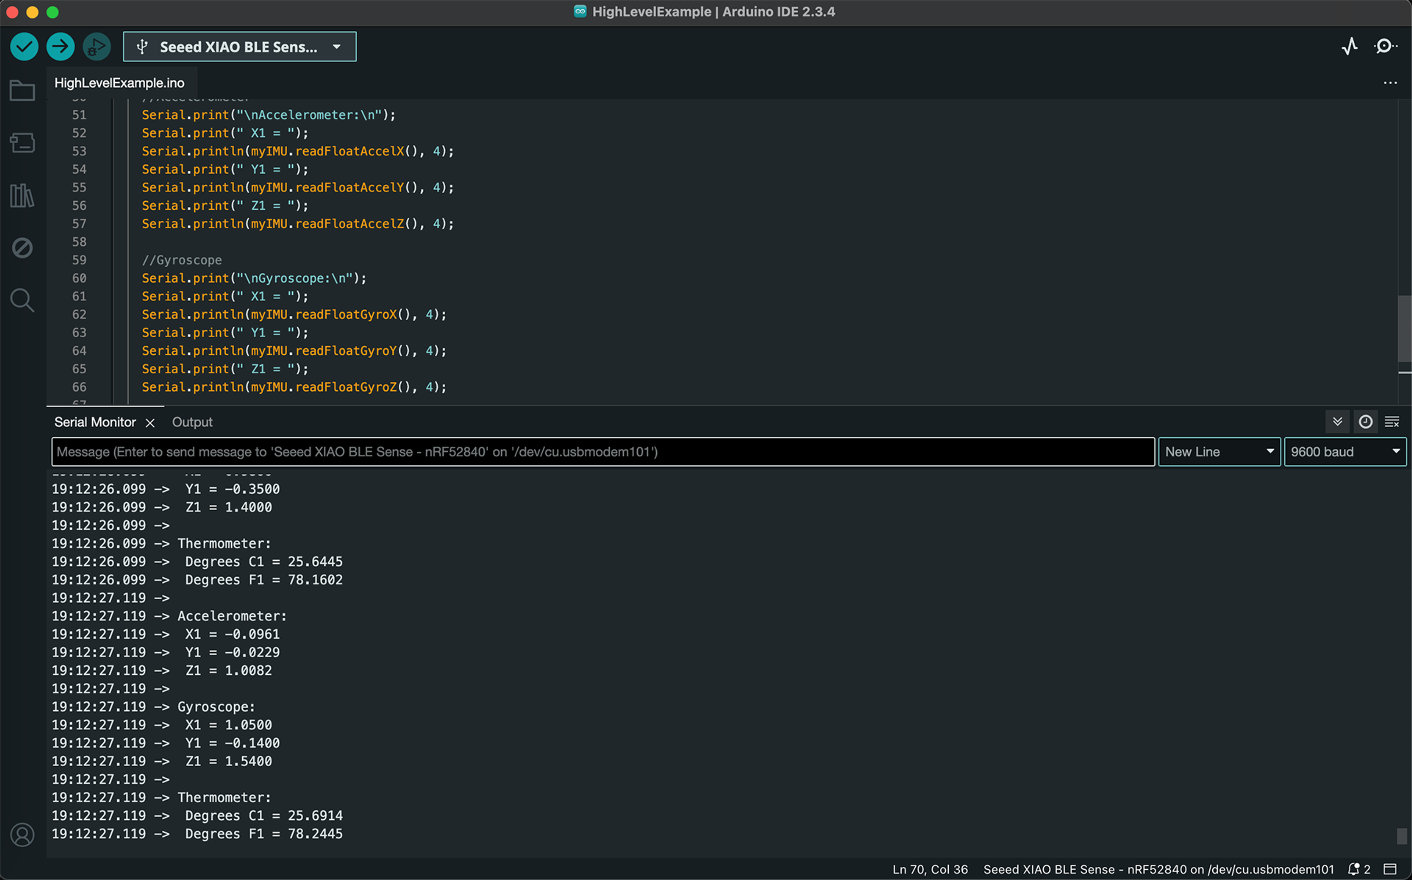
Task: Toggle timestamp display in Serial Monitor
Action: pyautogui.click(x=1365, y=421)
